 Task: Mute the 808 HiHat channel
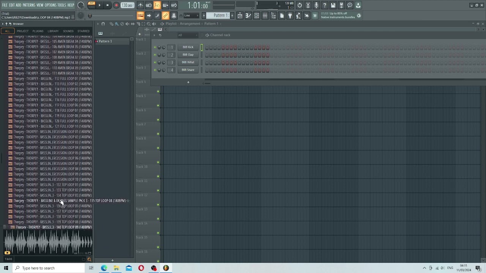(x=155, y=62)
